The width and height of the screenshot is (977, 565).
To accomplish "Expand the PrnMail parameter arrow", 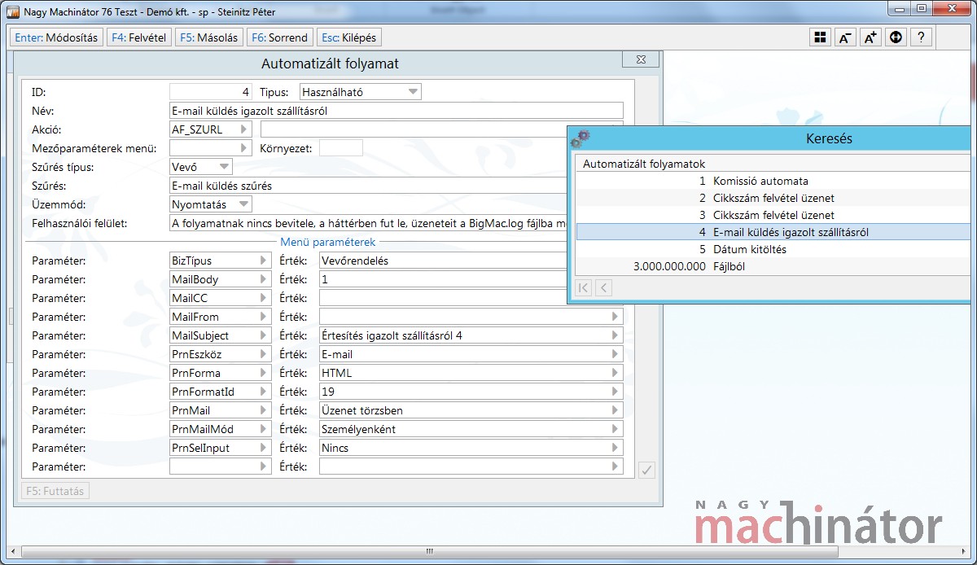I will pyautogui.click(x=263, y=410).
